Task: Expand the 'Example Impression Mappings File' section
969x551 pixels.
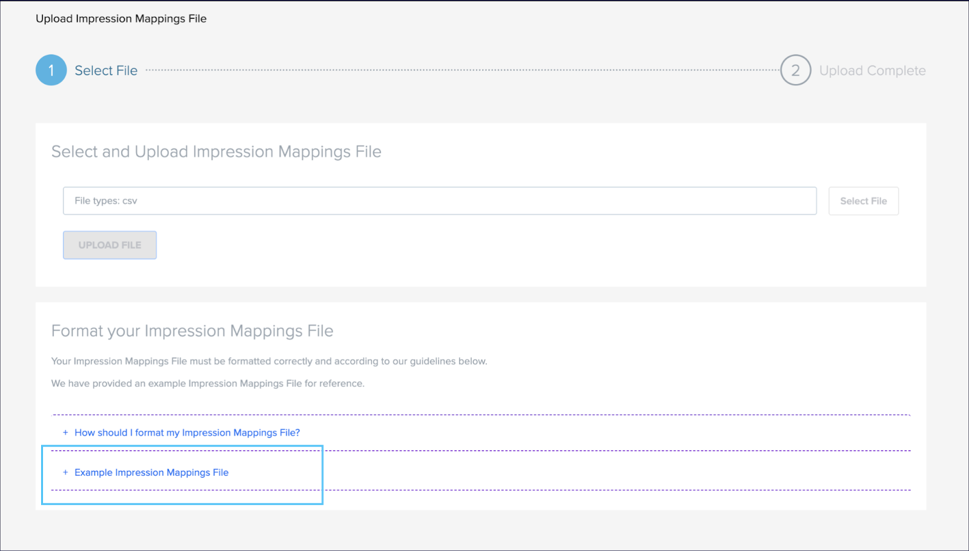Action: (x=151, y=472)
